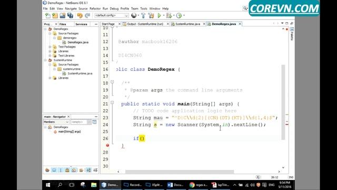Click the Debug Project toolbar icon
Viewport: 337px width, 190px height.
(169, 15)
